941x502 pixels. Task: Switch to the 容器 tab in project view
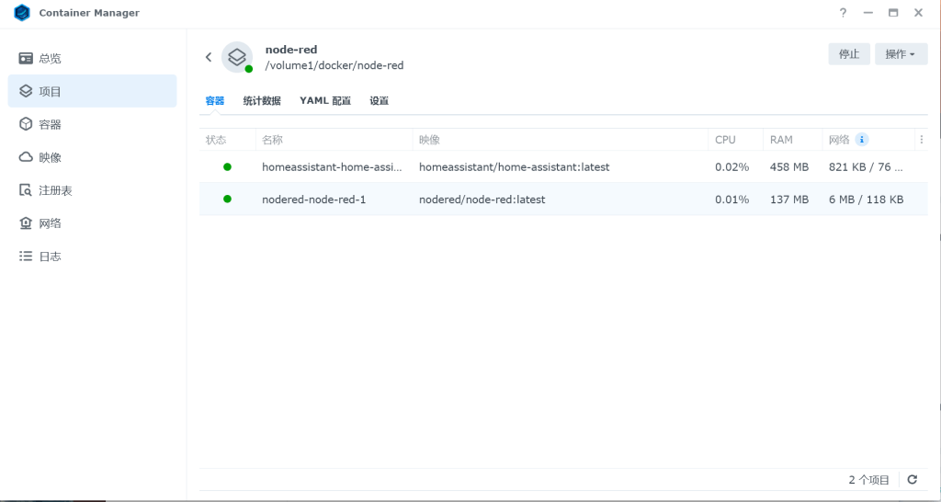[215, 101]
